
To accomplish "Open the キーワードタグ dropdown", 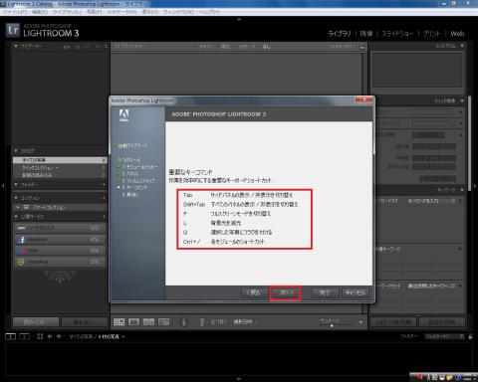I will [x=430, y=201].
